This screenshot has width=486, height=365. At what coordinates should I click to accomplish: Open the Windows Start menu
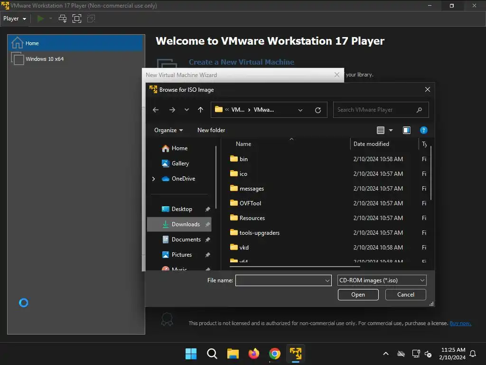(191, 354)
